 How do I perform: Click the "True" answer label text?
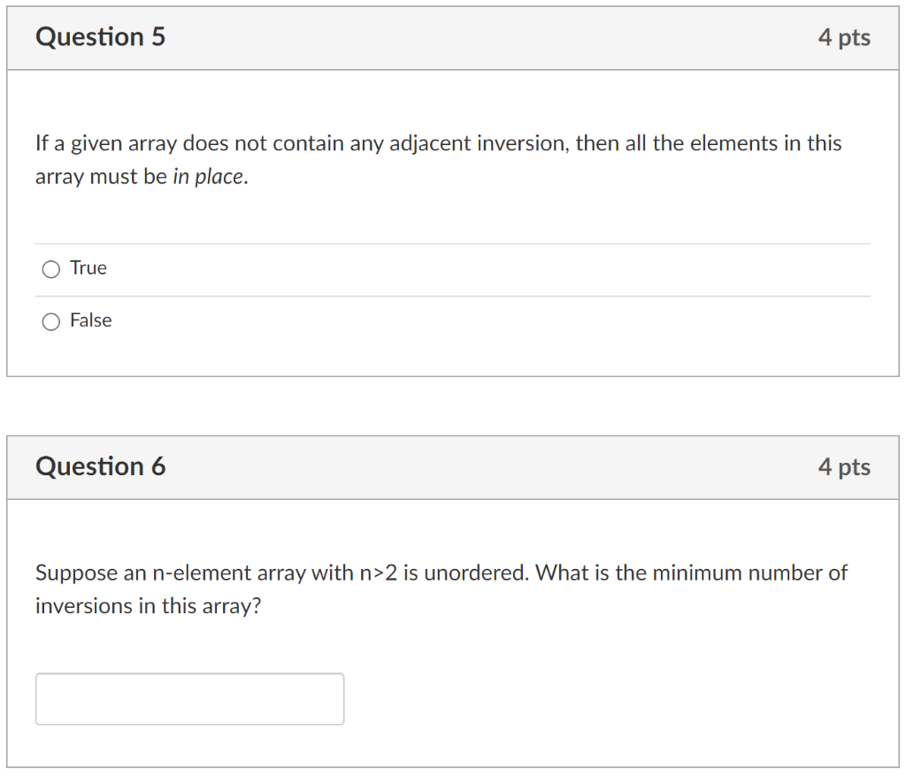[88, 268]
